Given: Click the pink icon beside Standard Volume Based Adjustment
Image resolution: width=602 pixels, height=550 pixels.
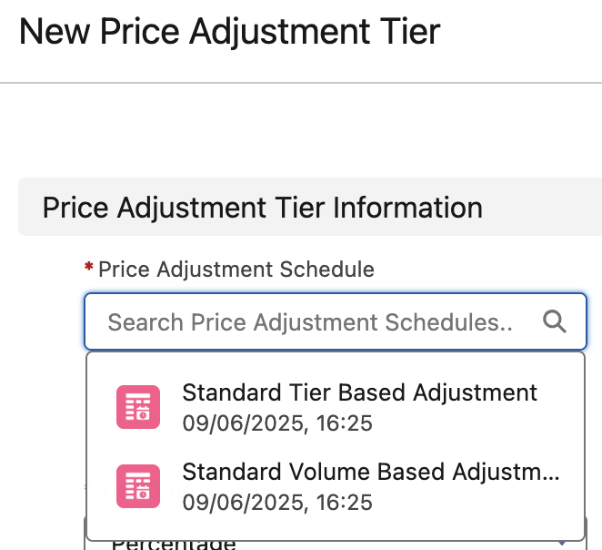Looking at the screenshot, I should pos(138,486).
